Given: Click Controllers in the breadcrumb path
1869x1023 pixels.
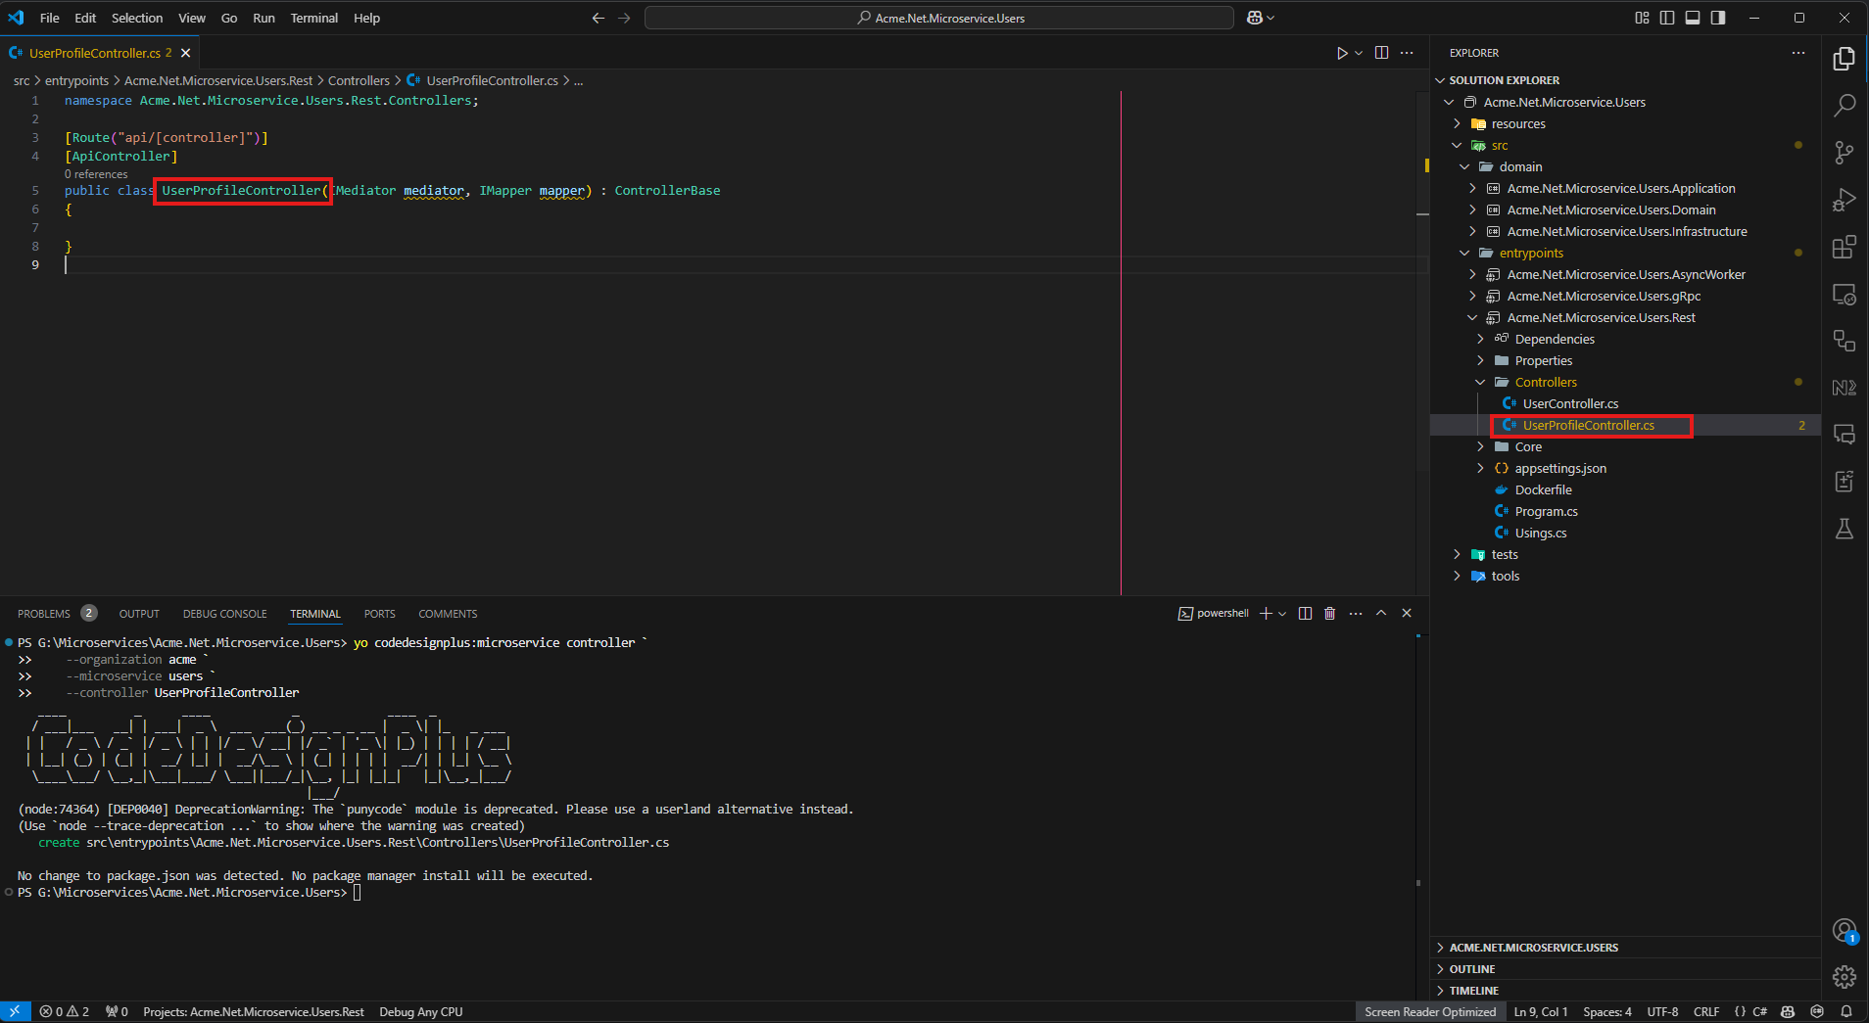Looking at the screenshot, I should [359, 80].
